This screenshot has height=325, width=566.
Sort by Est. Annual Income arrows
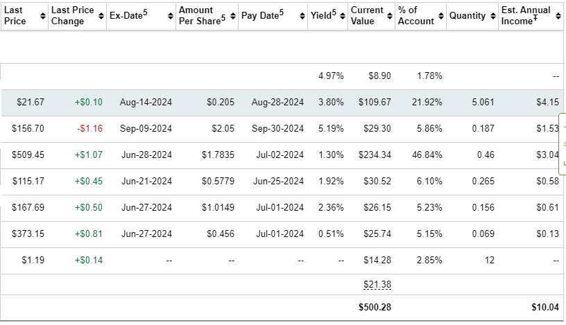[x=559, y=16]
